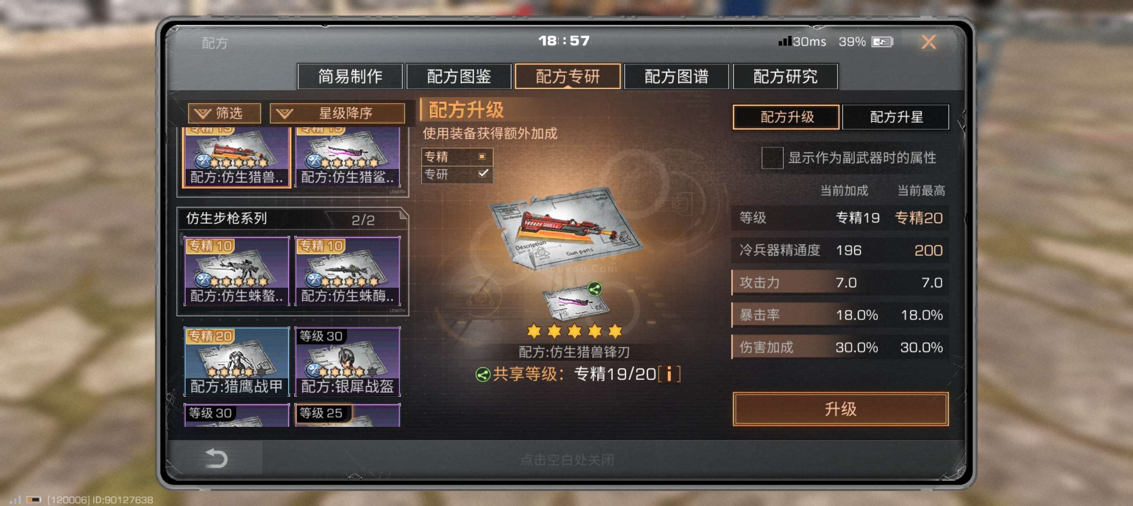Tap the signal strength icon near 30ms

coord(785,41)
